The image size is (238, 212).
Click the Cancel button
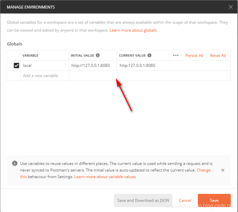pyautogui.click(x=185, y=200)
